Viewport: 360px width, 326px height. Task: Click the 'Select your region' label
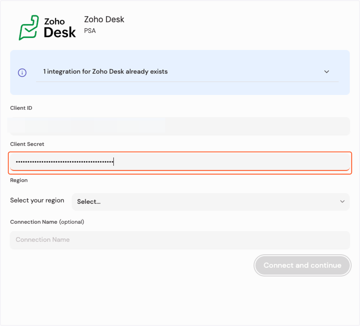[37, 200]
